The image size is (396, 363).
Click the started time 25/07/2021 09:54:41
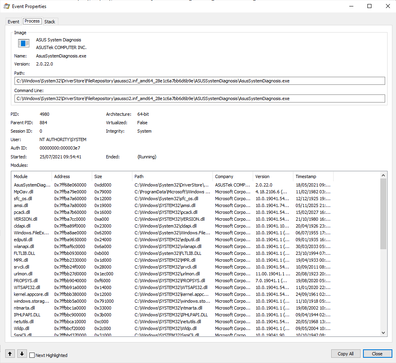point(60,156)
